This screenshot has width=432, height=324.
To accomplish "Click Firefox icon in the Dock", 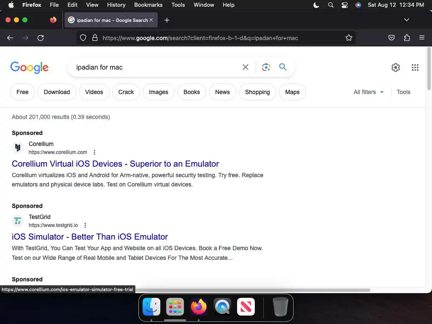I will tap(199, 306).
